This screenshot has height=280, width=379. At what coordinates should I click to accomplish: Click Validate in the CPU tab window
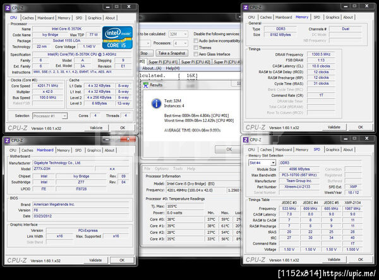point(96,128)
